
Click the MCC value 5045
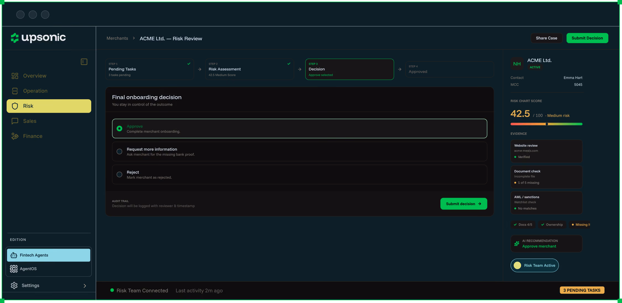(x=578, y=85)
